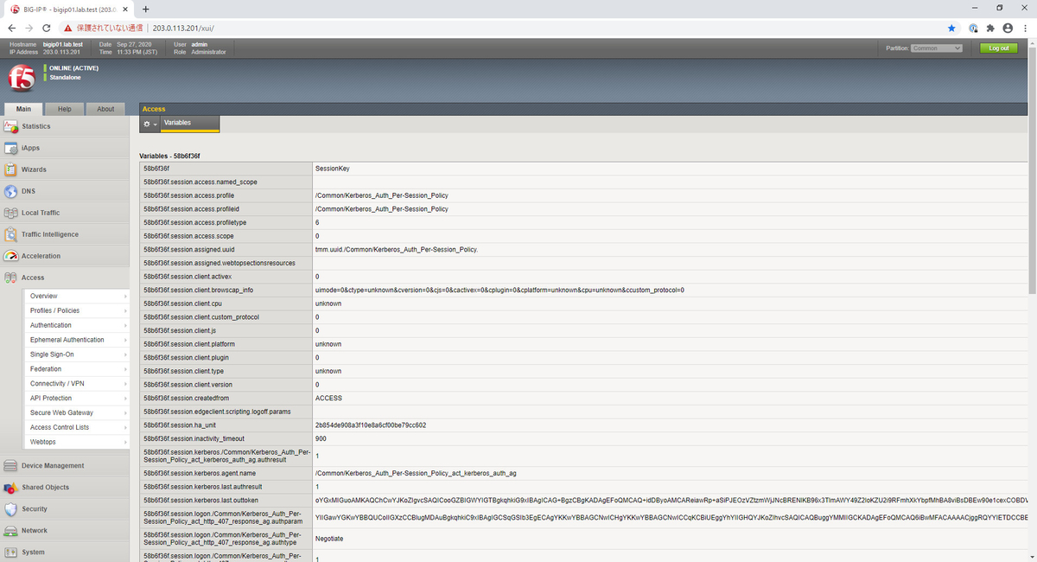Open a new browser tab
This screenshot has width=1037, height=562.
pos(146,9)
